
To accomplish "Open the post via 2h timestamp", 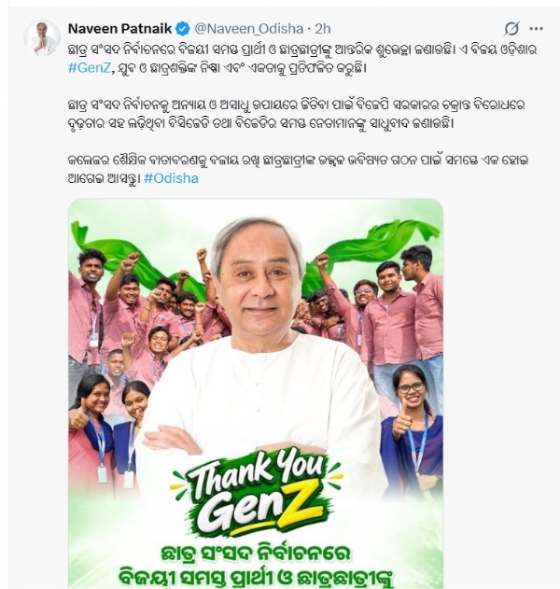I will click(323, 29).
